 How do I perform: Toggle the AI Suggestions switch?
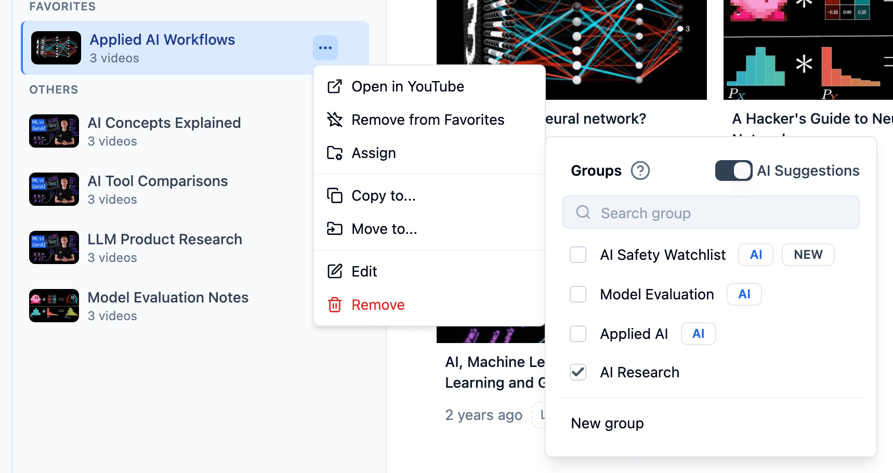(x=733, y=170)
